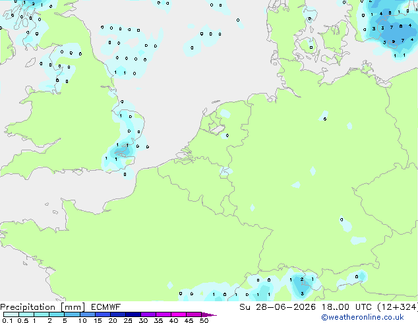Click the 0.5–1 mm legend color swatch

click(26, 314)
